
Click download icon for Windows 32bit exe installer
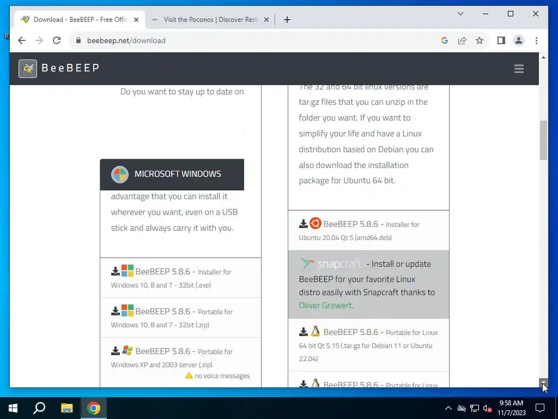coord(116,272)
